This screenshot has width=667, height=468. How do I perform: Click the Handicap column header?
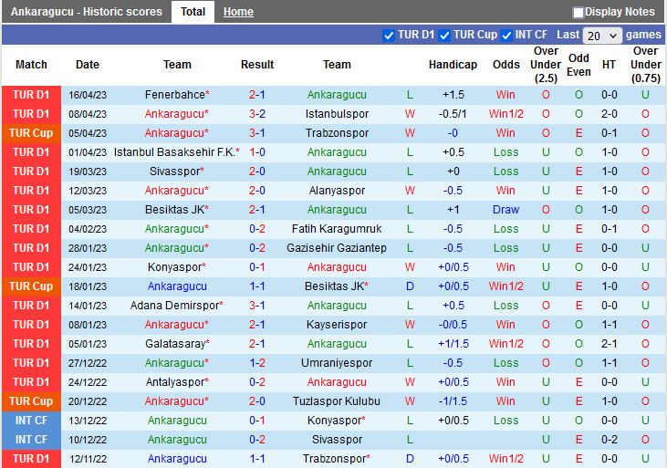coord(453,65)
